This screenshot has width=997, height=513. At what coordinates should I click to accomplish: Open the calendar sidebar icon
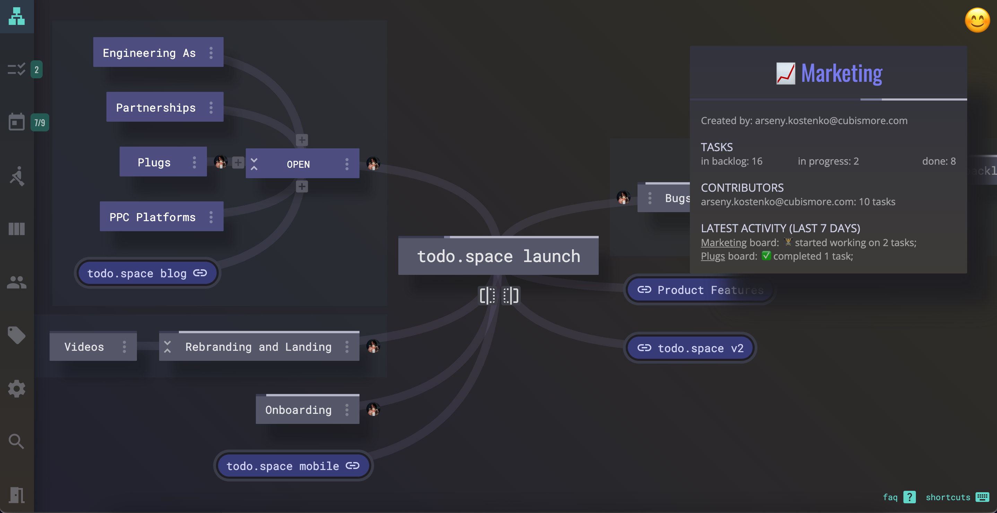(x=17, y=122)
